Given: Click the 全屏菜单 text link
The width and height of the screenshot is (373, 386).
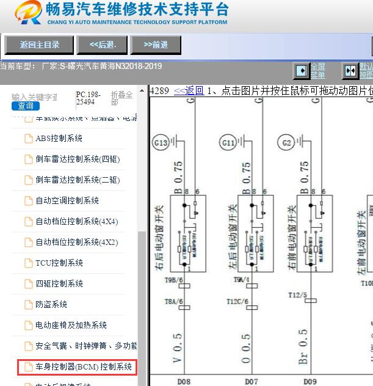Looking at the screenshot, I should 318,71.
